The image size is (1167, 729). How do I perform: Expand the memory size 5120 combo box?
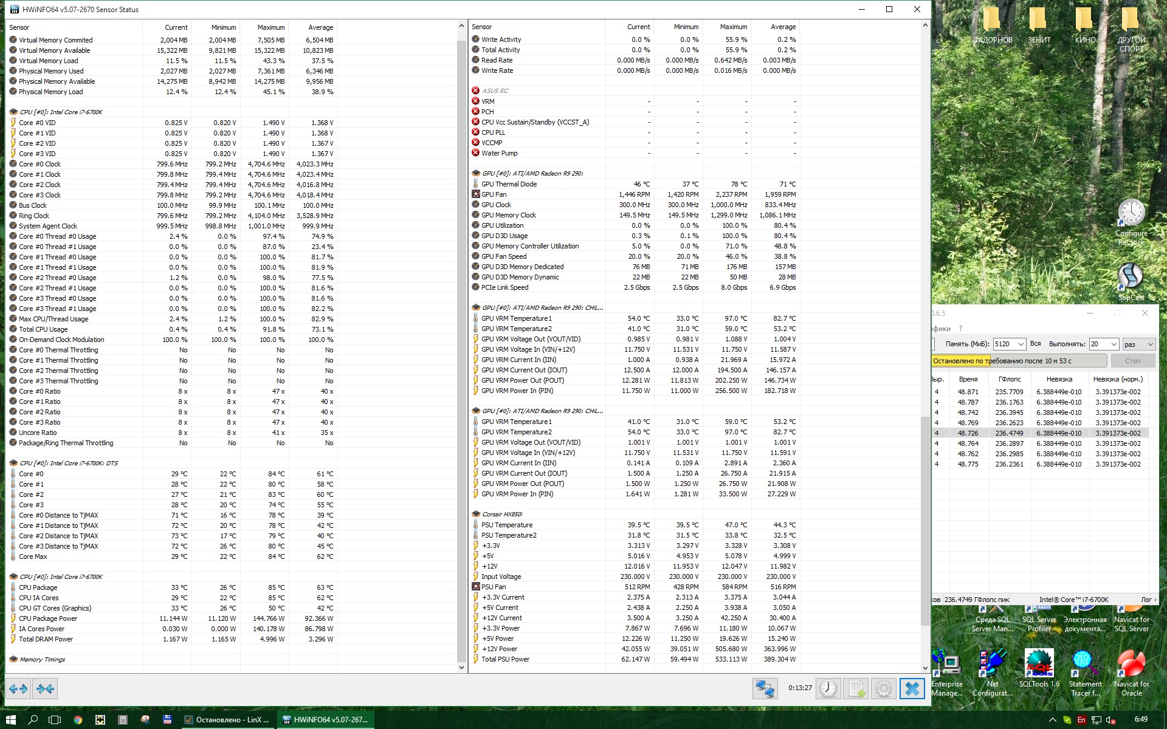pos(1021,344)
